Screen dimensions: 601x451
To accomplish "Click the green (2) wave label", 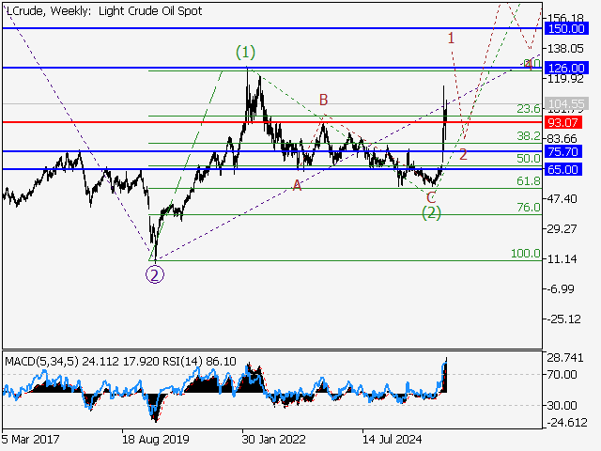I will coord(431,212).
